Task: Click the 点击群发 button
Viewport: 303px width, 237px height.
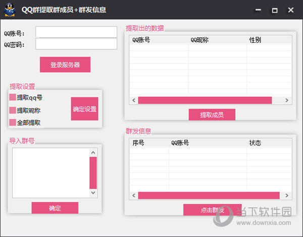Action: point(213,210)
